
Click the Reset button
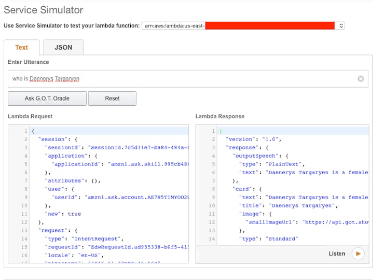pyautogui.click(x=112, y=99)
